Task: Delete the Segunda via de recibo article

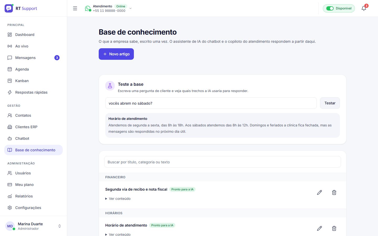Action: [334, 192]
